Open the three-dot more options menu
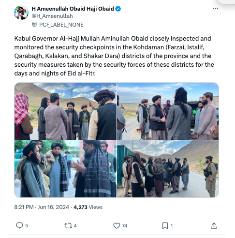This screenshot has width=235, height=238. coord(216,9)
